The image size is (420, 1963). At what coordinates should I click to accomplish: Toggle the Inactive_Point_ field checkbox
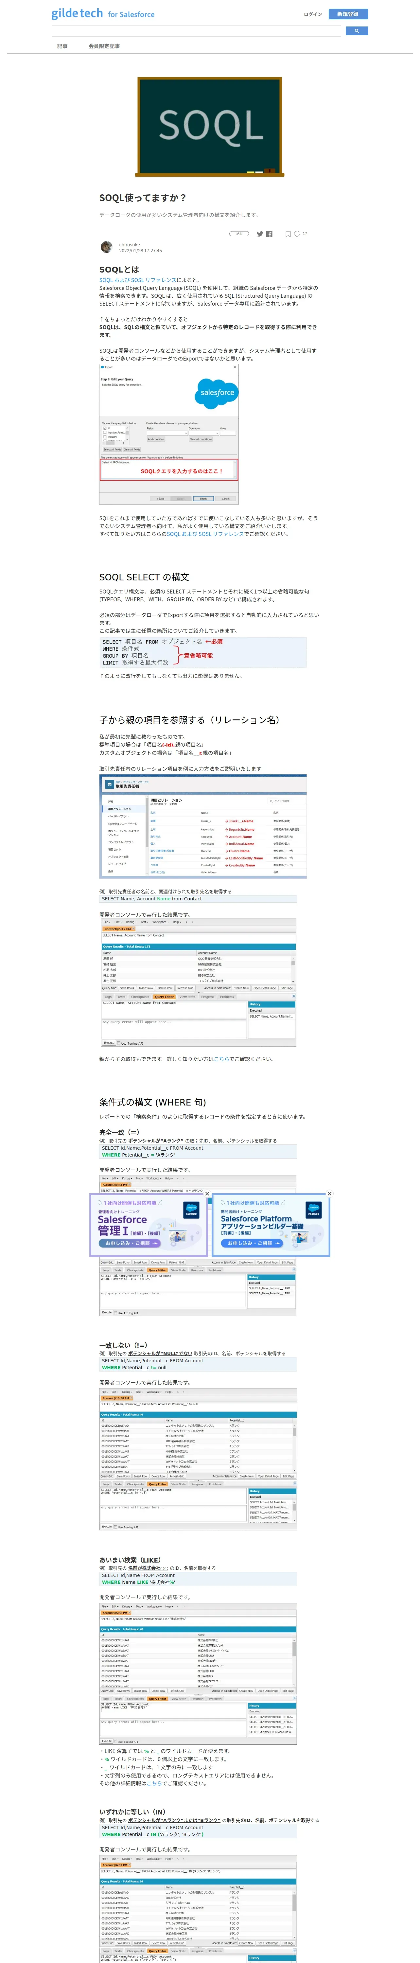[105, 433]
